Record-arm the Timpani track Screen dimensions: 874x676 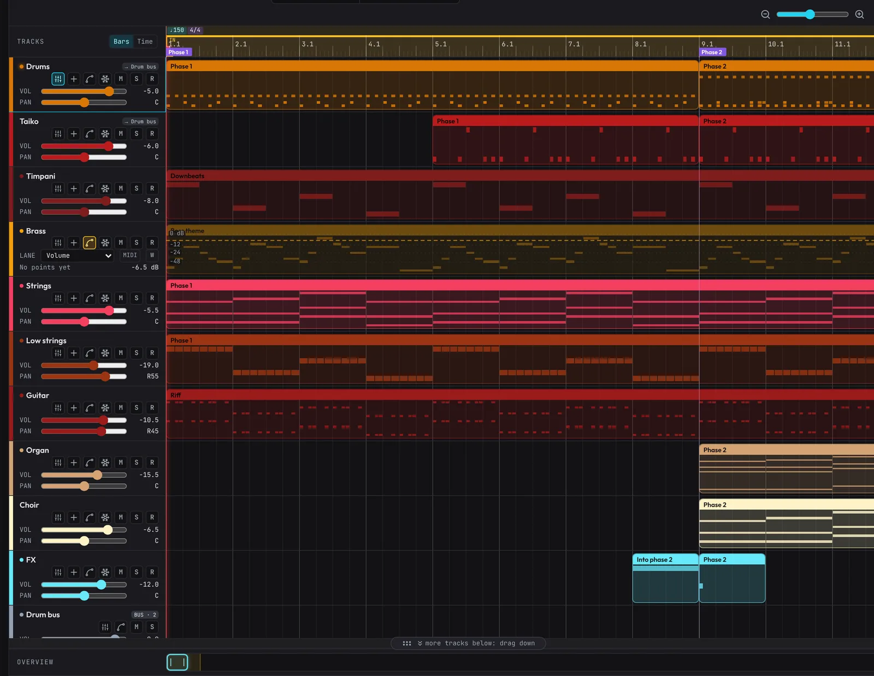(152, 188)
